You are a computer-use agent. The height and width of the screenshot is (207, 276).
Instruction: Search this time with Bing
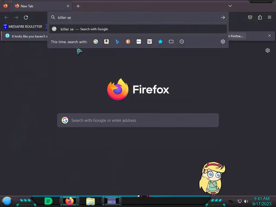[x=117, y=42]
